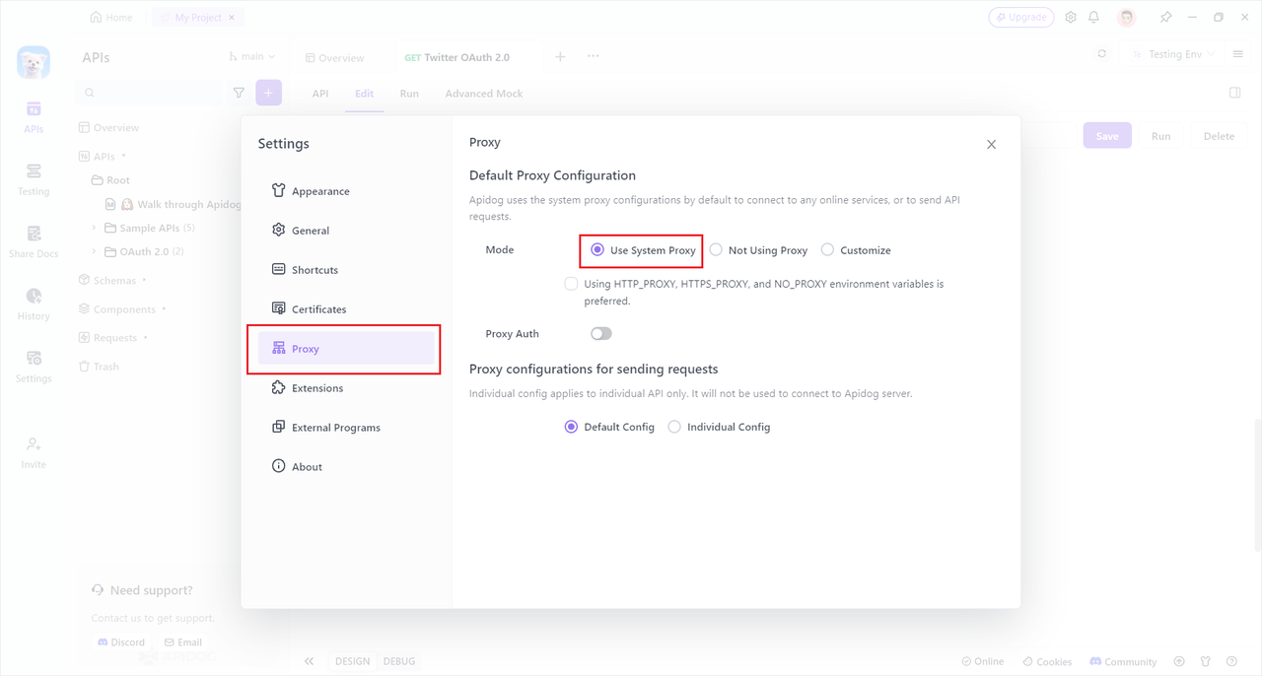
Task: Go to the Home tab
Action: point(111,18)
